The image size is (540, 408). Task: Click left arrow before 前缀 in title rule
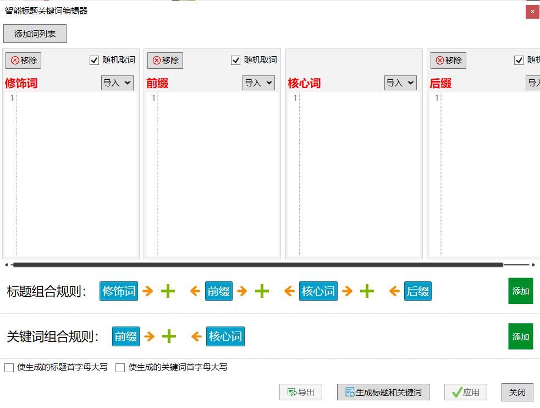(x=195, y=291)
